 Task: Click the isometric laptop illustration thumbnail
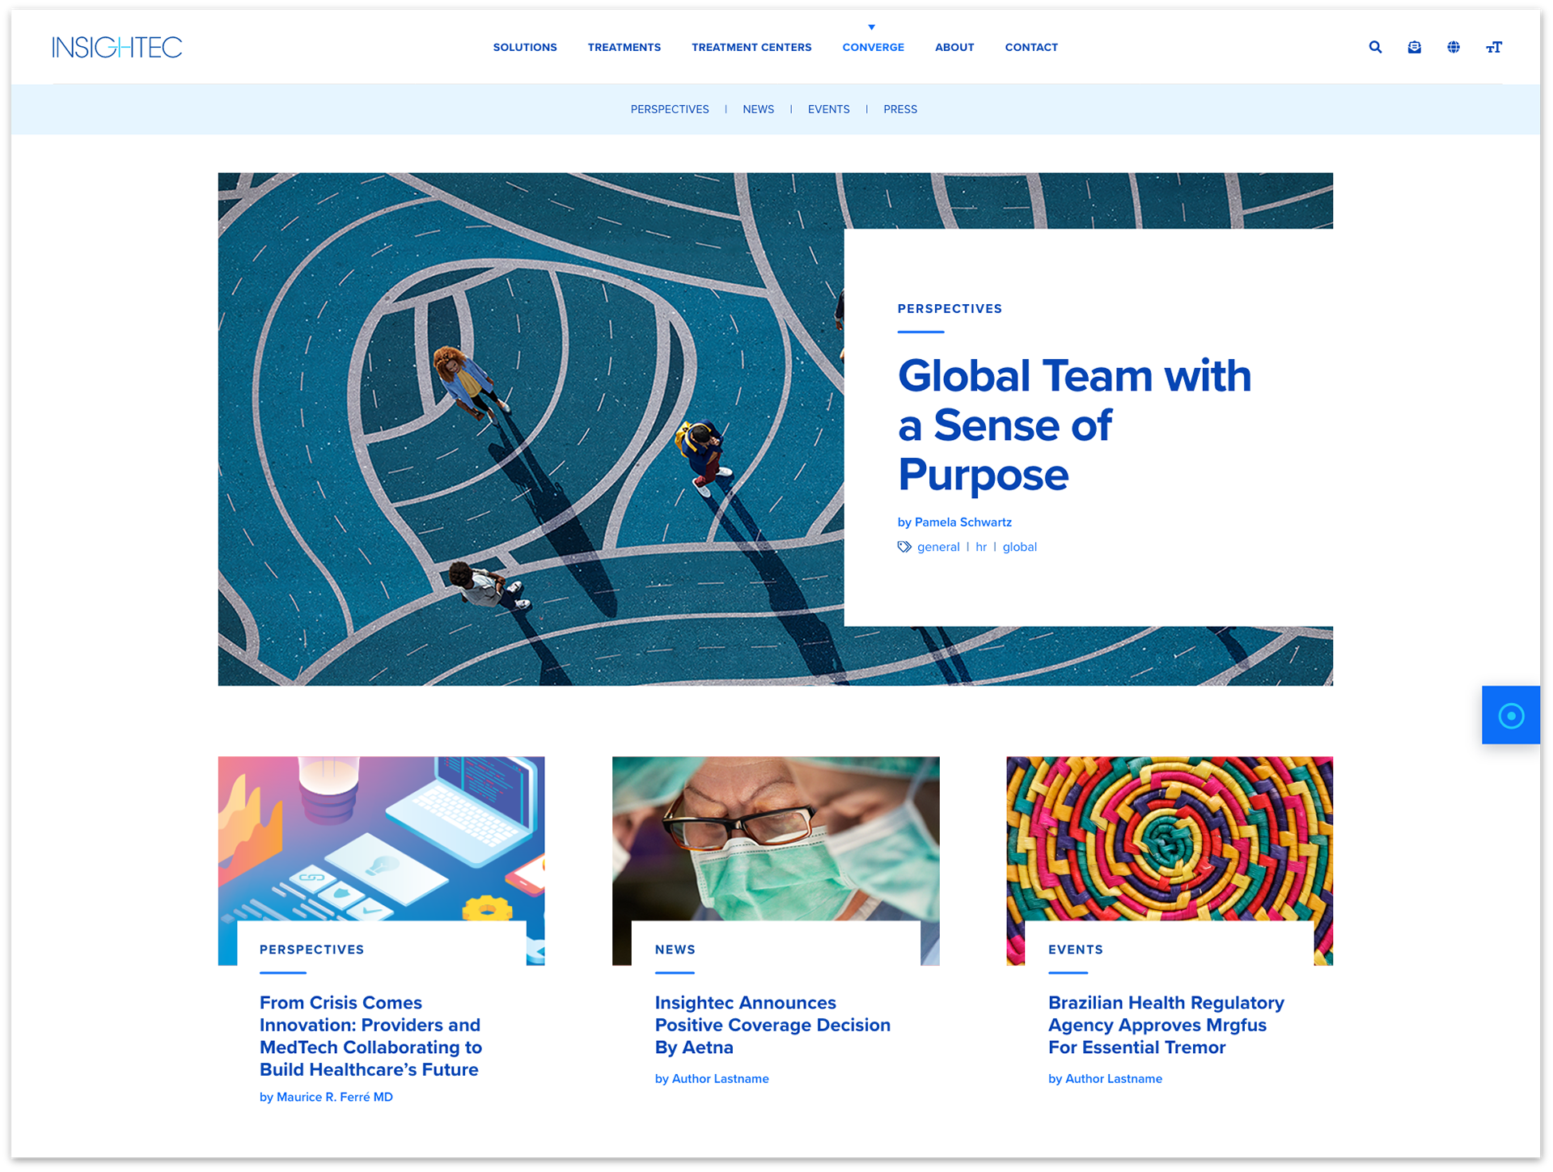381,838
